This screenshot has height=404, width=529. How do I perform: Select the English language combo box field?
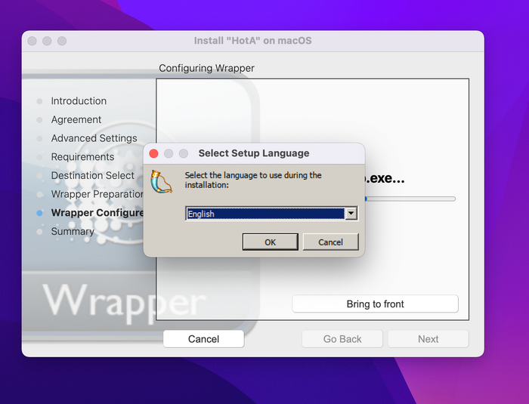pos(271,214)
